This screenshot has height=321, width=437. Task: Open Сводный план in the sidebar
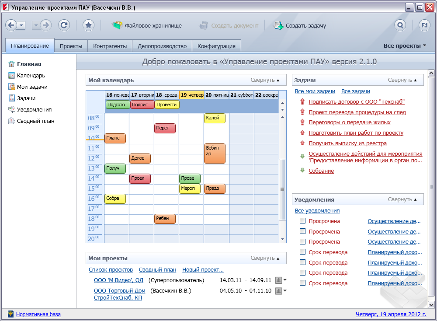31,121
